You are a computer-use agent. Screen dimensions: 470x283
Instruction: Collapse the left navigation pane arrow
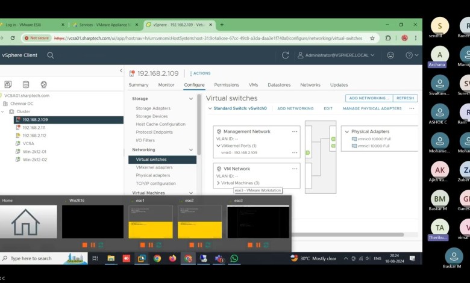point(121,70)
